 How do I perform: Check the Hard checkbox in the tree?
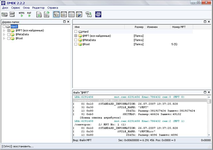click(x=4, y=27)
